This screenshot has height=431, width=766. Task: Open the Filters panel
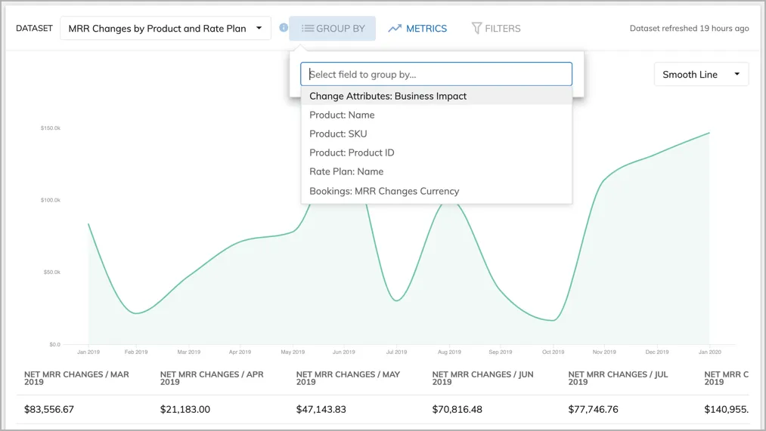pyautogui.click(x=496, y=28)
